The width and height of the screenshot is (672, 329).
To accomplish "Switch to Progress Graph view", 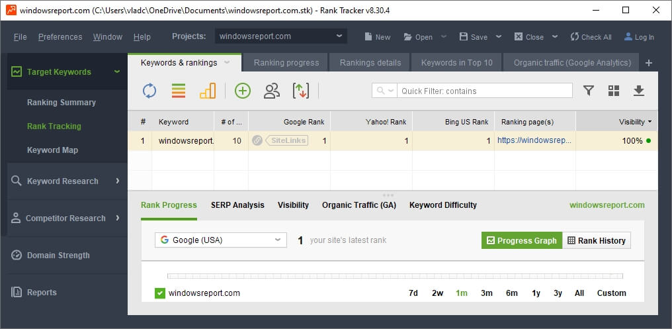I will tap(522, 241).
